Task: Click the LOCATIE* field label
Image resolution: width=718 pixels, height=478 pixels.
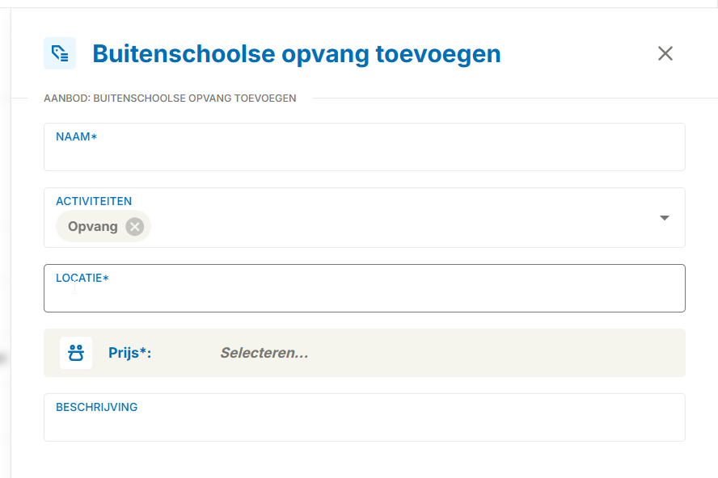Action: pyautogui.click(x=82, y=278)
